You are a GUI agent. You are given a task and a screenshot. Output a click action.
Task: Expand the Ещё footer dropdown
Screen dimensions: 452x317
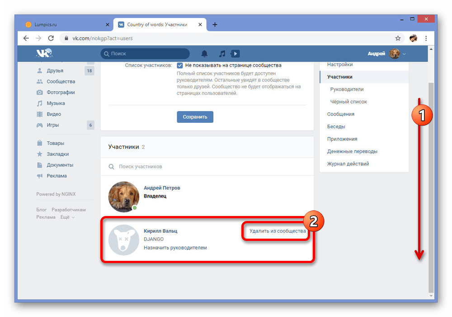[x=67, y=217]
